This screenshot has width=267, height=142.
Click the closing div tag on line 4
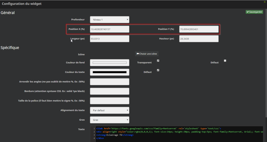pos(100,138)
